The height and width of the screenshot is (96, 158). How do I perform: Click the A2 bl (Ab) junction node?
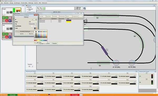[132, 63]
